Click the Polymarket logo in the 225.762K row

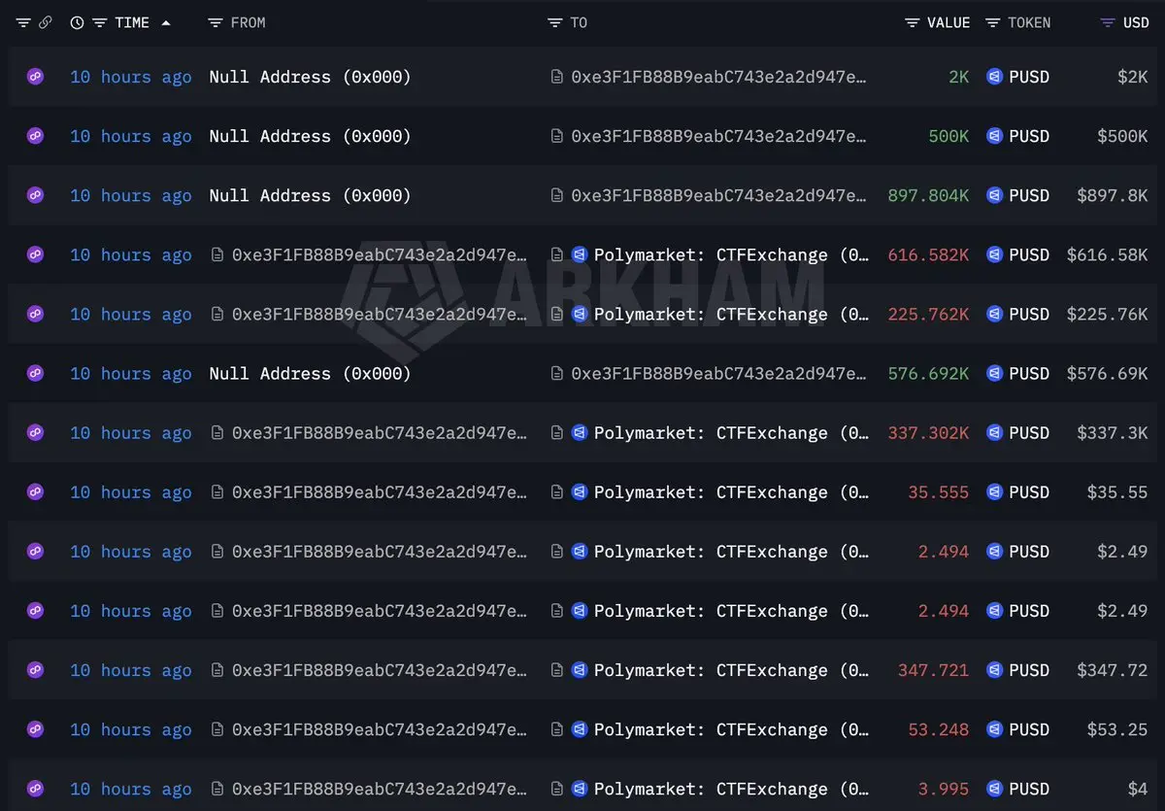[x=580, y=314]
